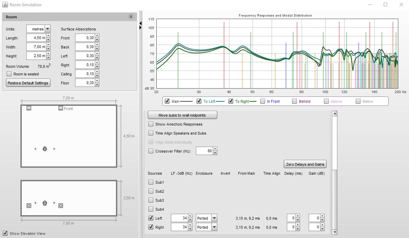
Task: Hide the To Left response trace
Action: pos(199,101)
